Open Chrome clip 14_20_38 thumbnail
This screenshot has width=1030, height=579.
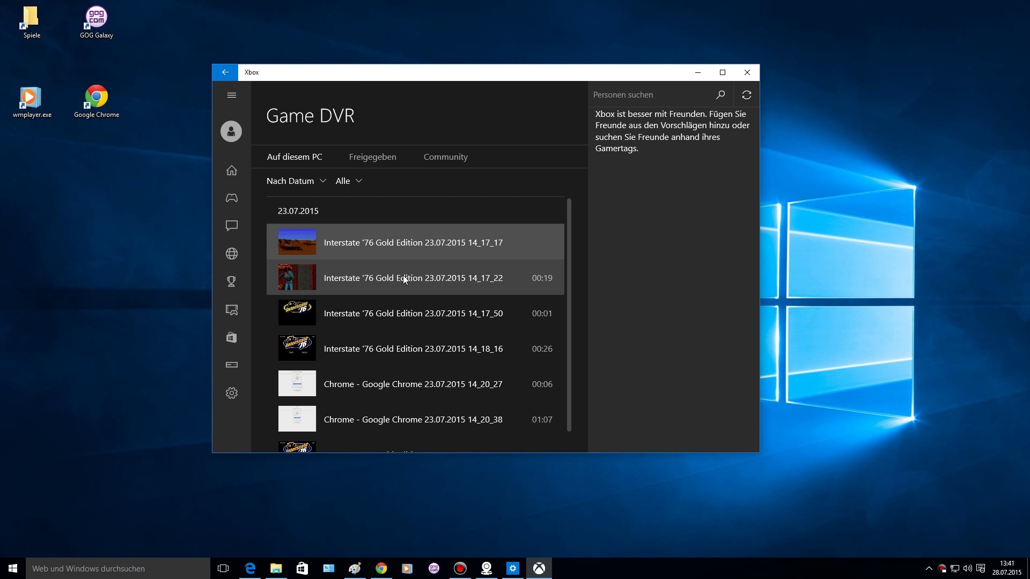tap(297, 419)
